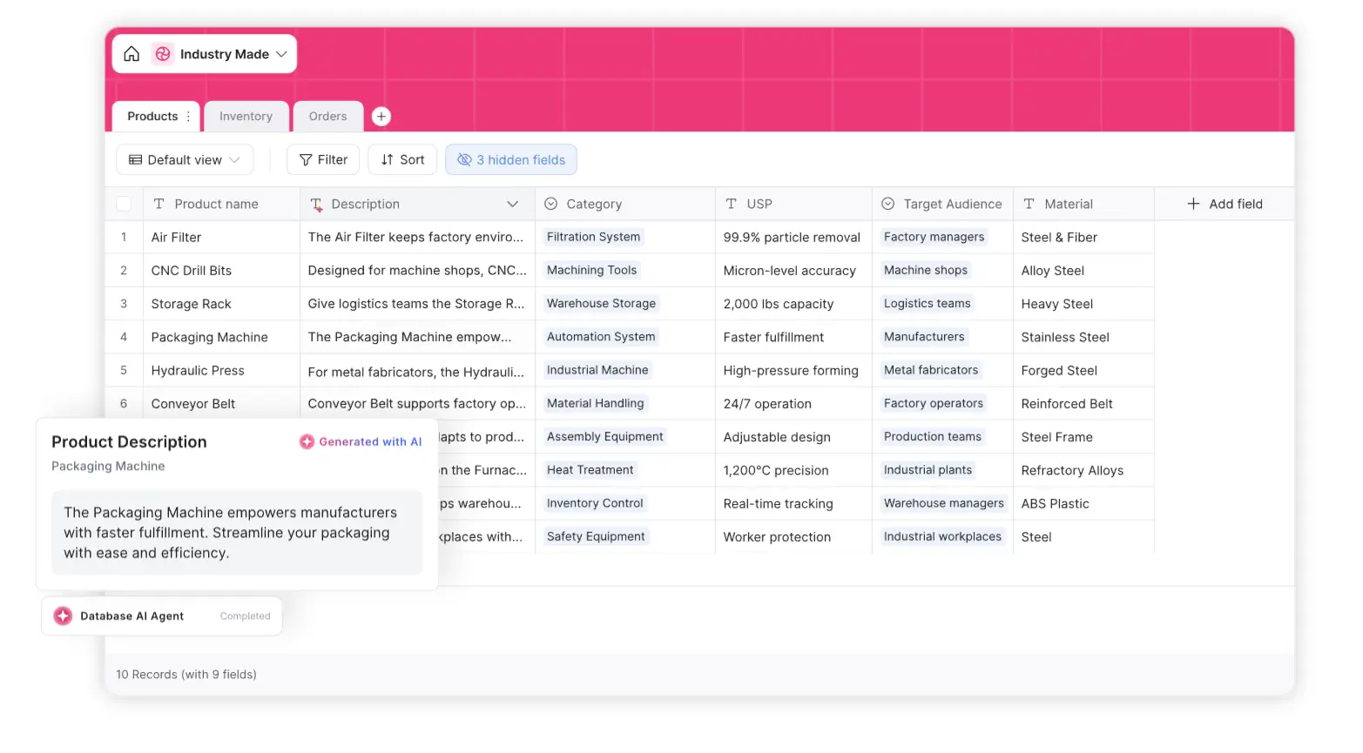Expand the Description column header chevron

click(513, 204)
